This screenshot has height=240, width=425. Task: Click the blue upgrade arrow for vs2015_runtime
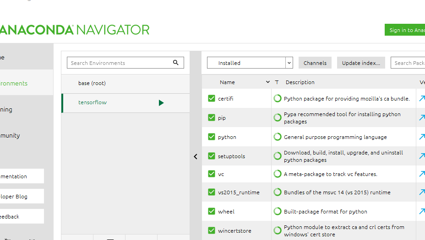(422, 192)
